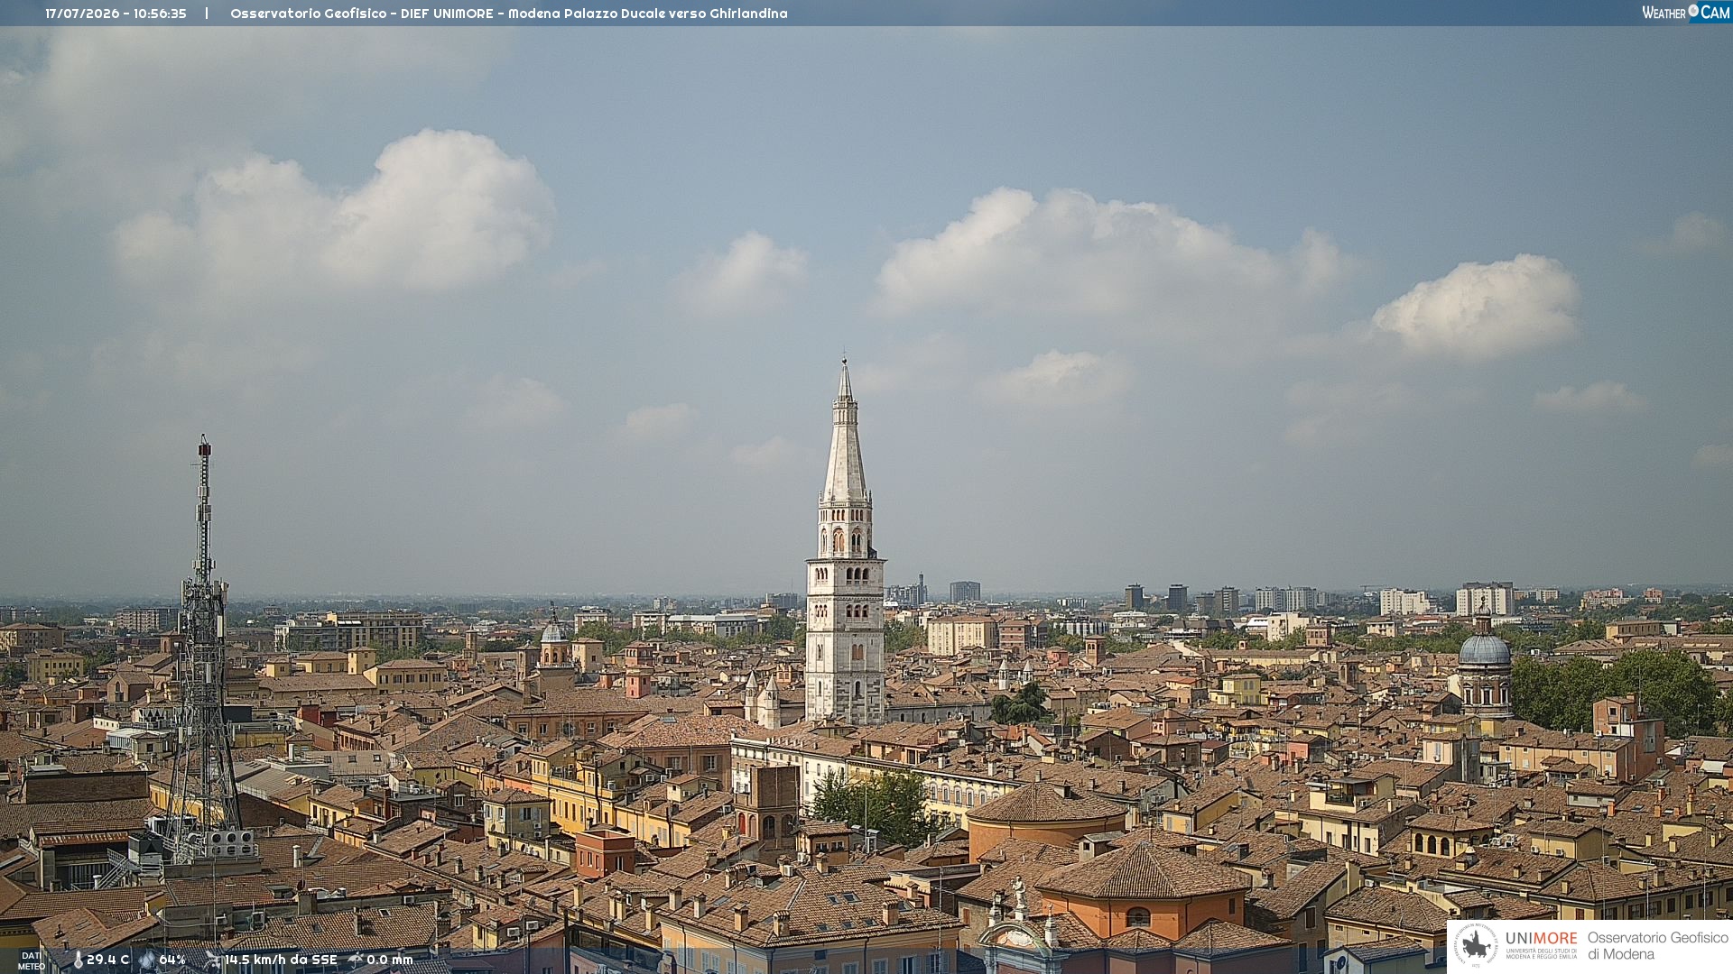Screen dimensions: 1733x974
Task: Select the 29.4 C temperature reading
Action: [107, 960]
